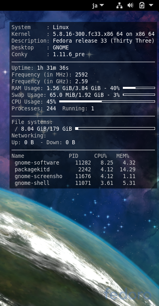Click the 14.29 memory percent value
The width and height of the screenshot is (159, 306).
pyautogui.click(x=128, y=169)
